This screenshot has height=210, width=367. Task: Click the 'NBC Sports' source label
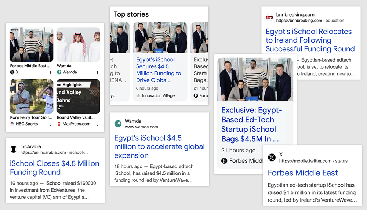tap(27, 124)
